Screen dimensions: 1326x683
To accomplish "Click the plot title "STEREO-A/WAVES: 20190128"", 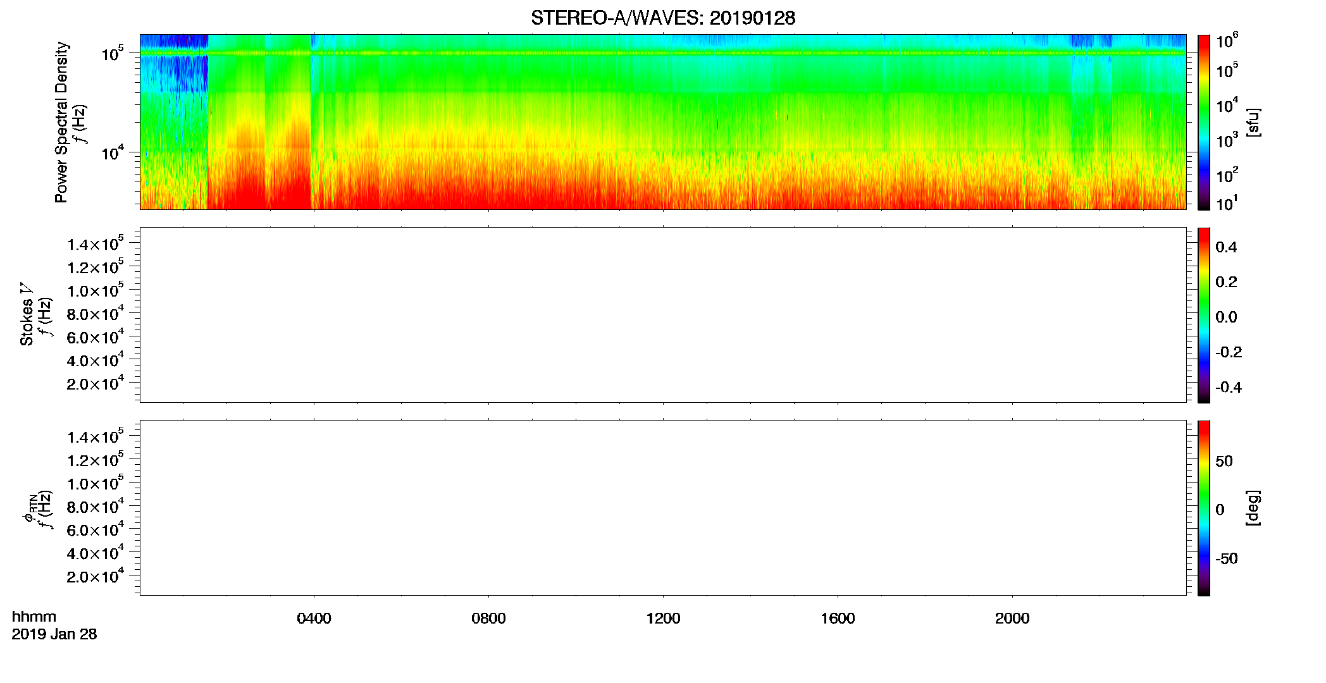I will pos(663,18).
